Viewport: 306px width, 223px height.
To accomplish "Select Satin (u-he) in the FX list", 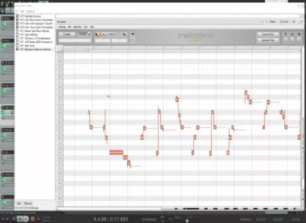I will 27,45.
